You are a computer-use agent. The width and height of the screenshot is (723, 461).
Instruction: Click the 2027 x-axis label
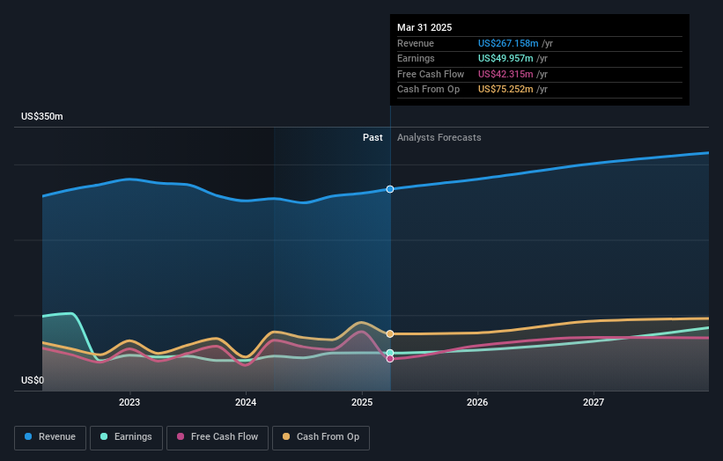click(x=594, y=402)
